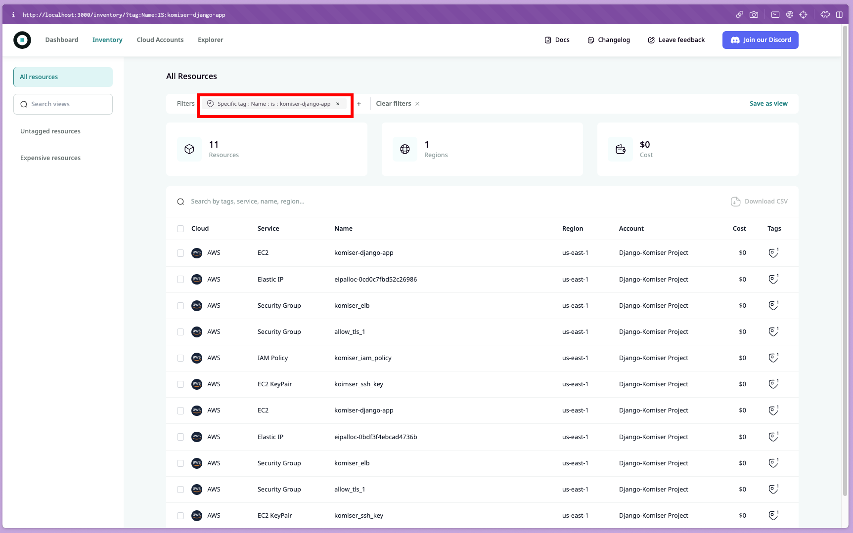853x533 pixels.
Task: Click the split panel icon in top bar
Action: [x=839, y=15]
